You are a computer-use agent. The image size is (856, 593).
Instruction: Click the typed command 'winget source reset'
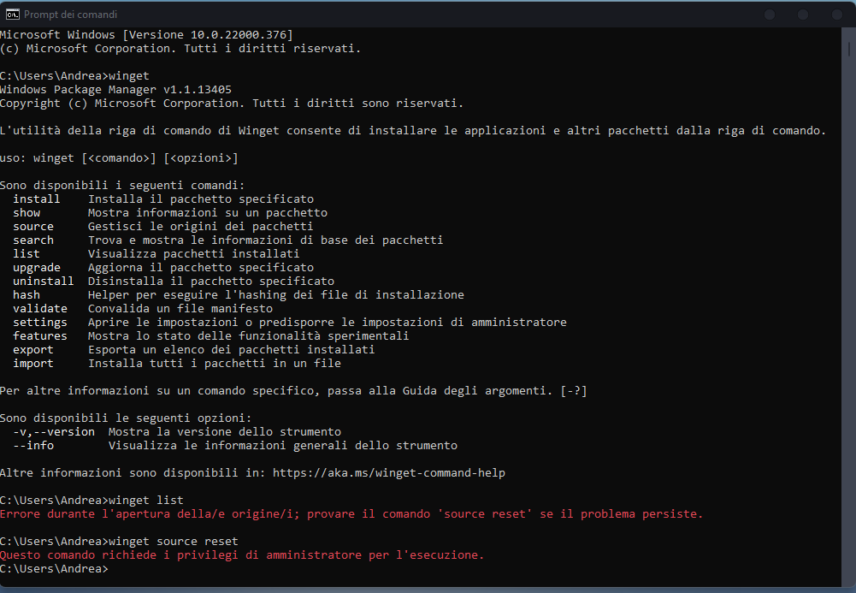click(174, 541)
